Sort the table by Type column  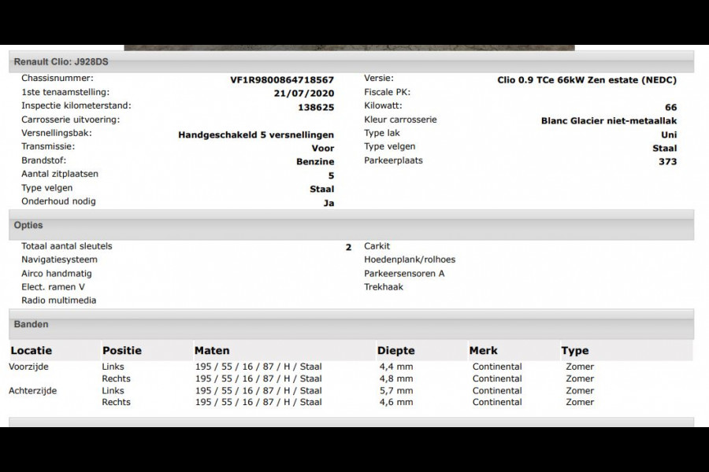pyautogui.click(x=573, y=350)
